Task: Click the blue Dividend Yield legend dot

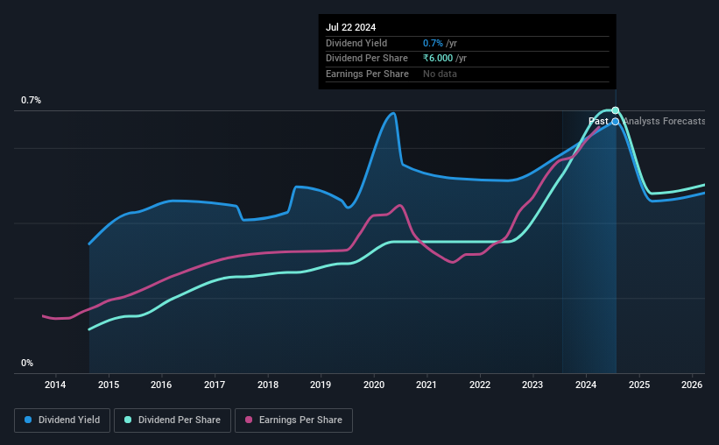Action: tap(28, 420)
